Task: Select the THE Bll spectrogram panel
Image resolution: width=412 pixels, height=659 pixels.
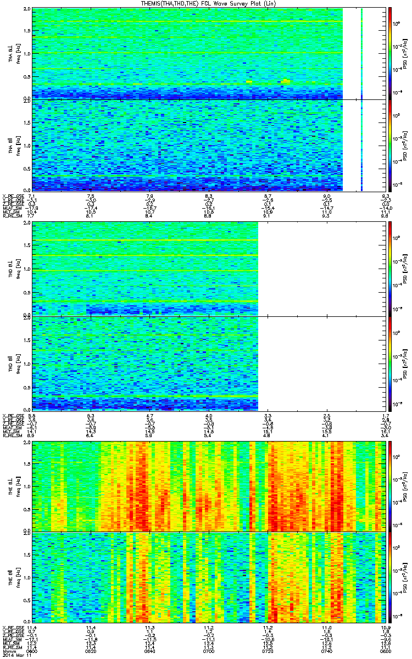Action: tap(209, 577)
